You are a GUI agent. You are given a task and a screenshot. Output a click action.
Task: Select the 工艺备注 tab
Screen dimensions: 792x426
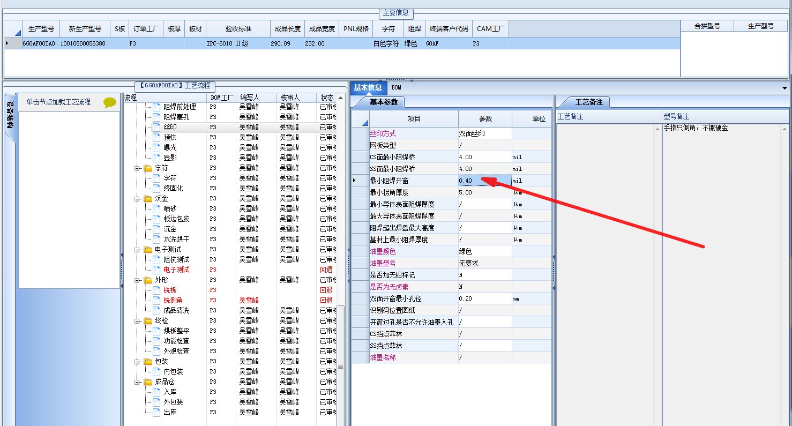(x=588, y=102)
